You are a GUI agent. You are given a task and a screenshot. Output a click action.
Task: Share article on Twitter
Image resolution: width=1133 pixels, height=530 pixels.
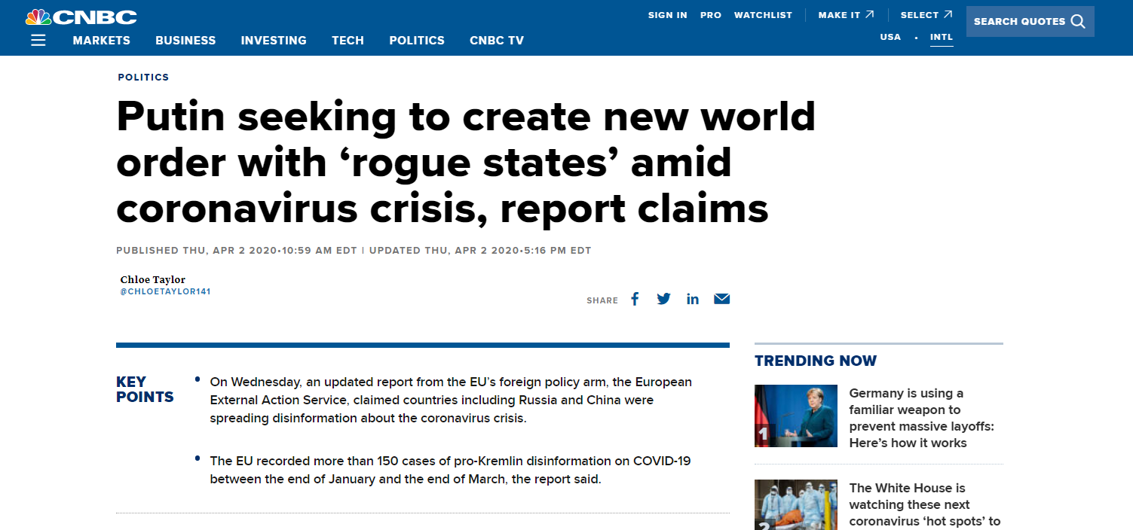click(x=663, y=299)
